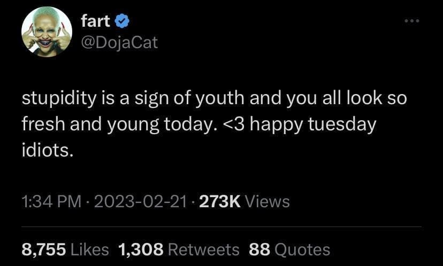Open the 88 quotes count
The height and width of the screenshot is (266, 443).
point(261,249)
